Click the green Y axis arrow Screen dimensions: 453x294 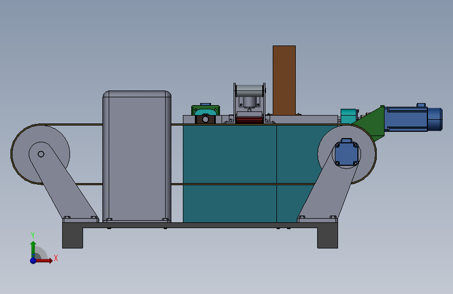[33, 248]
